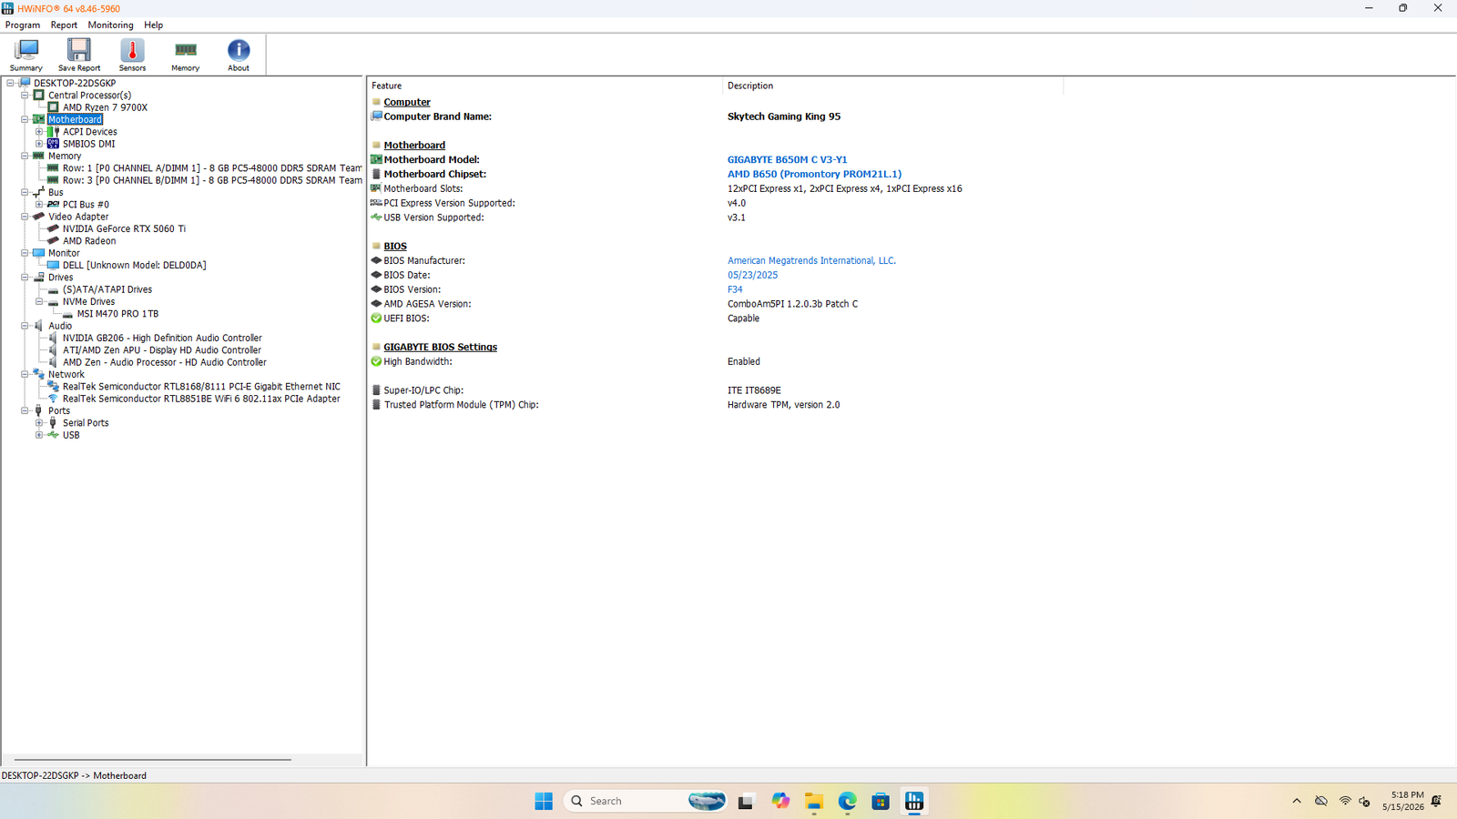Click the DELL monitor icon in the tree

coord(54,265)
